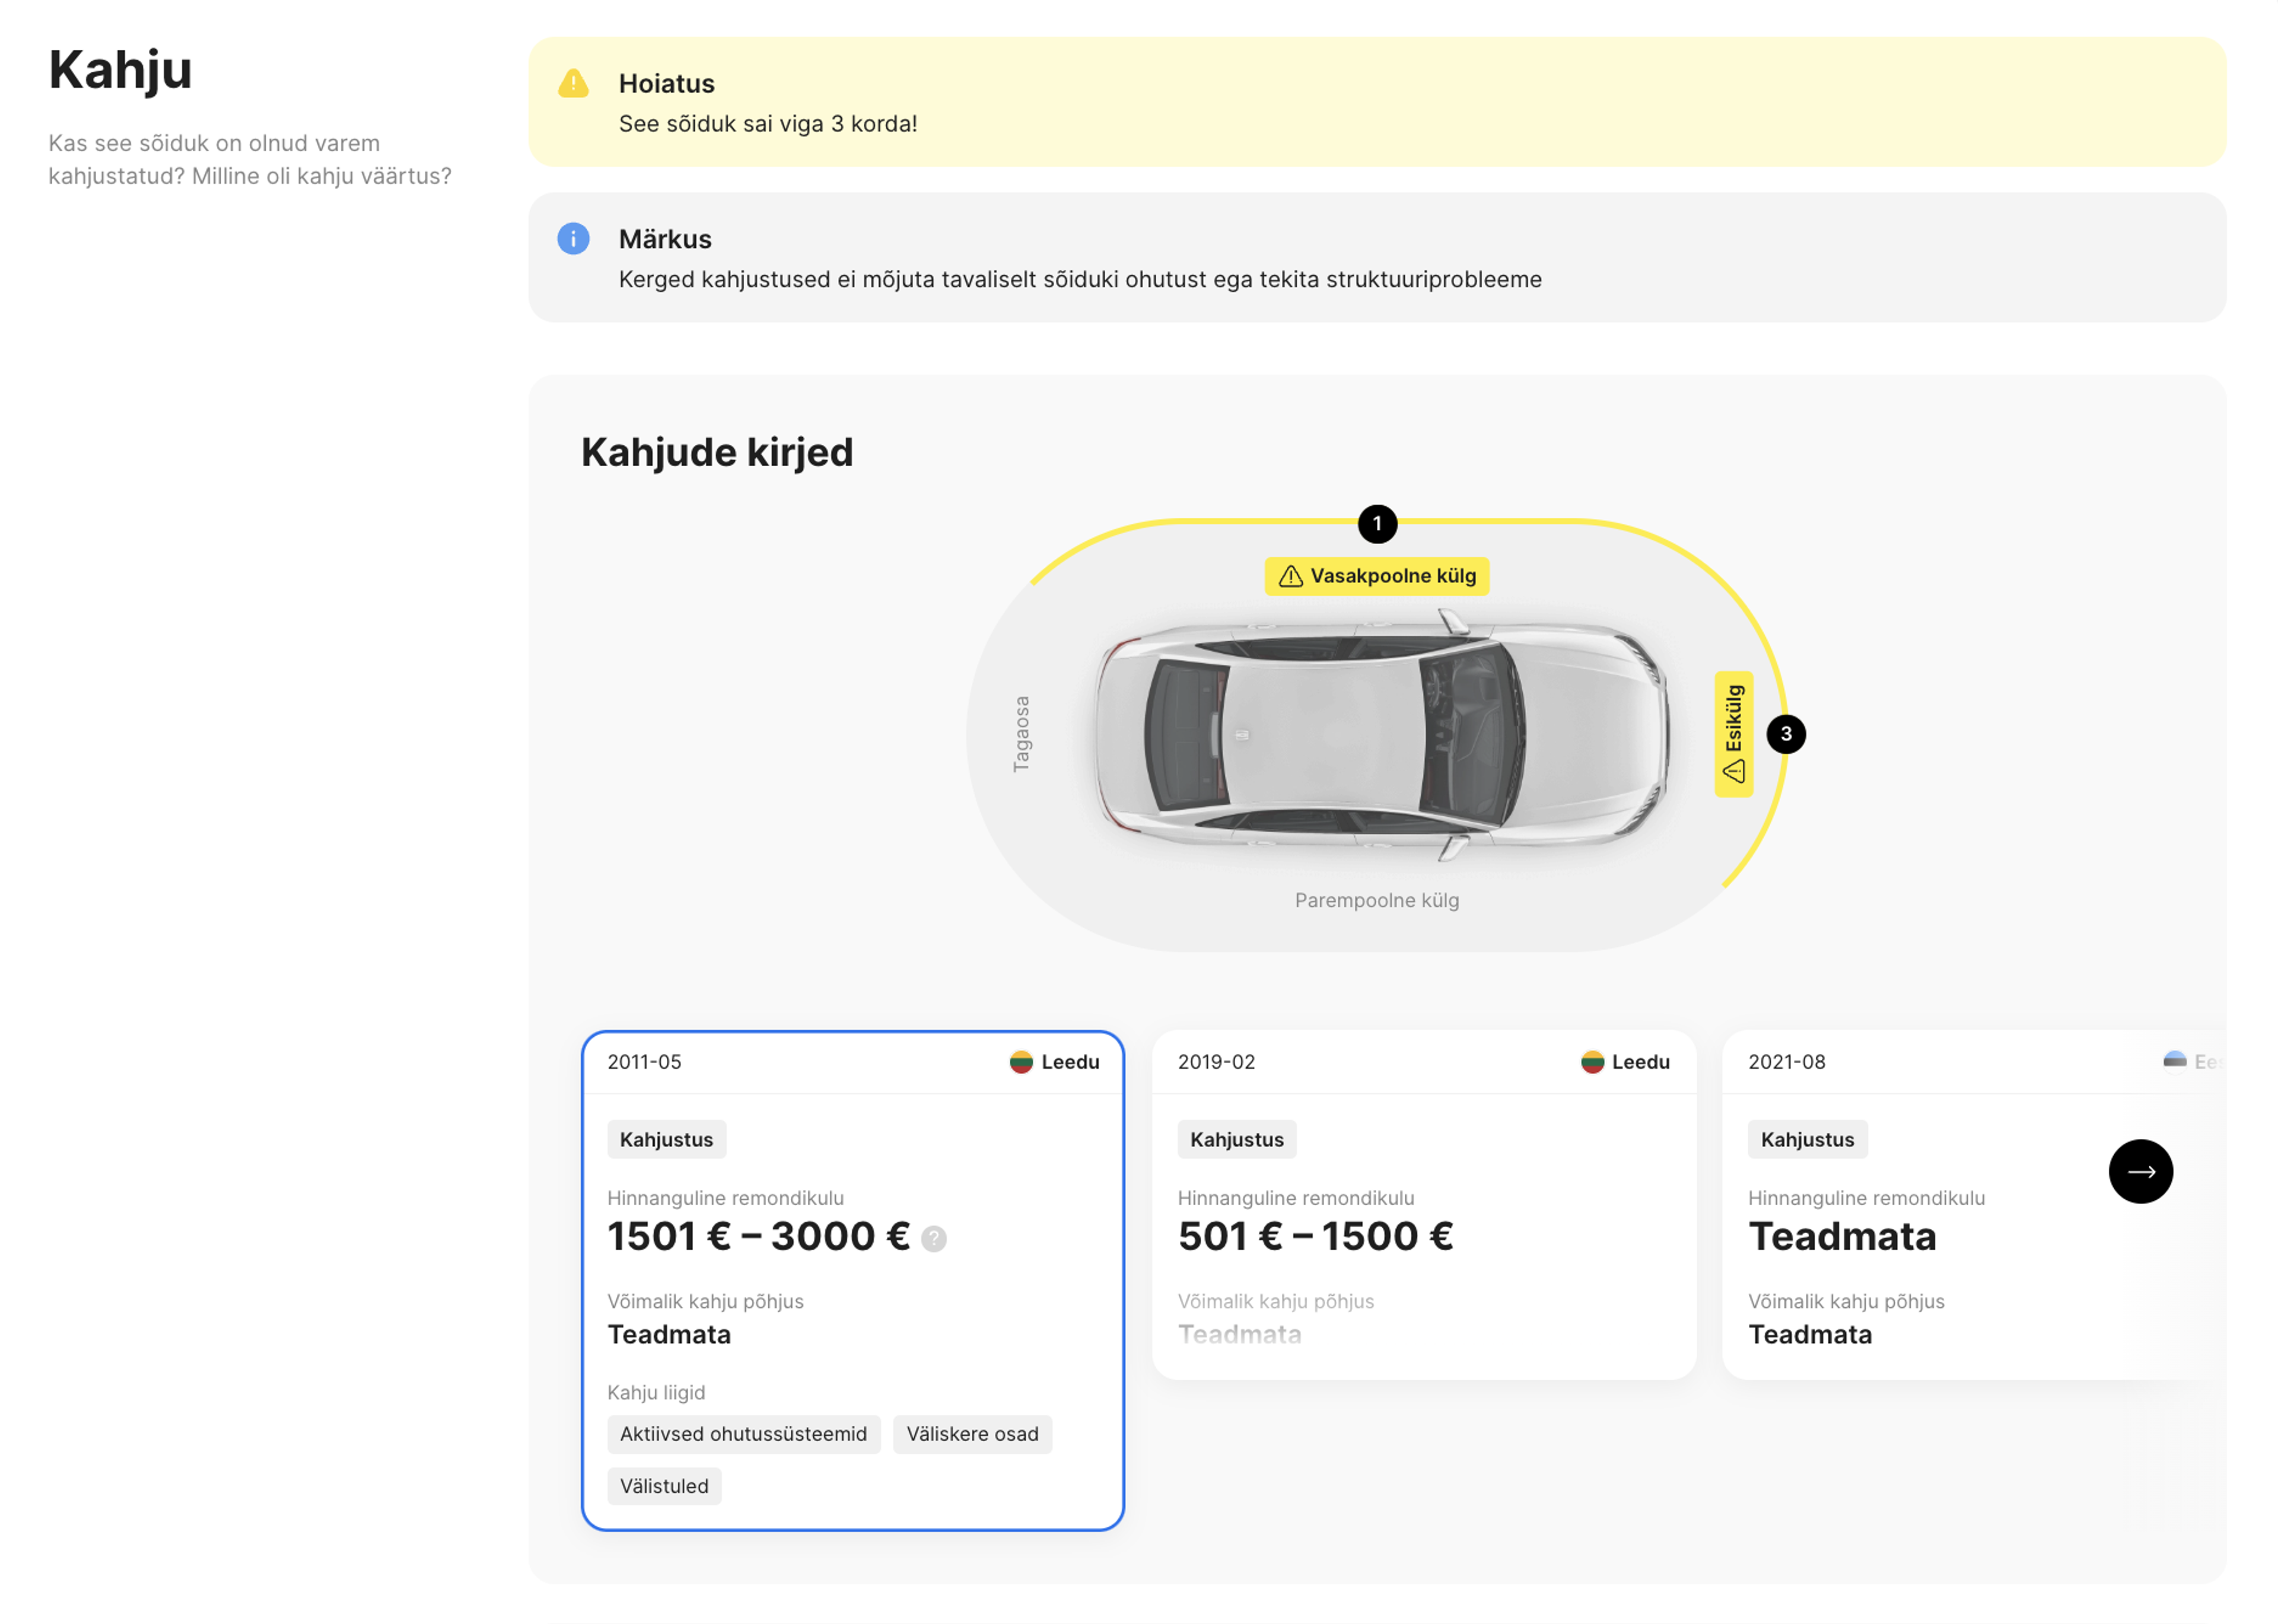
Task: Click the blue info icon beside Märkus
Action: tap(573, 238)
